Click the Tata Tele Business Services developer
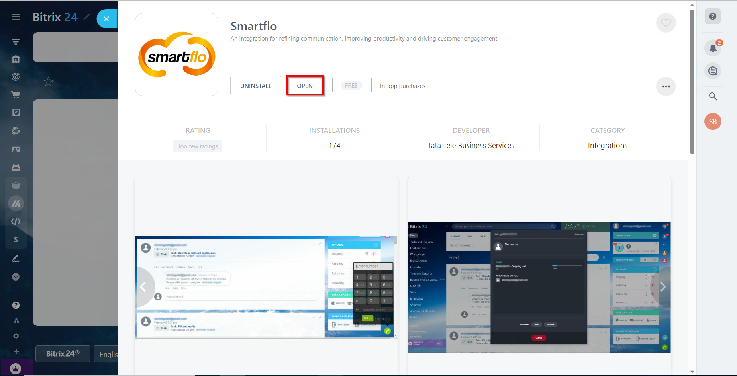 coord(471,146)
